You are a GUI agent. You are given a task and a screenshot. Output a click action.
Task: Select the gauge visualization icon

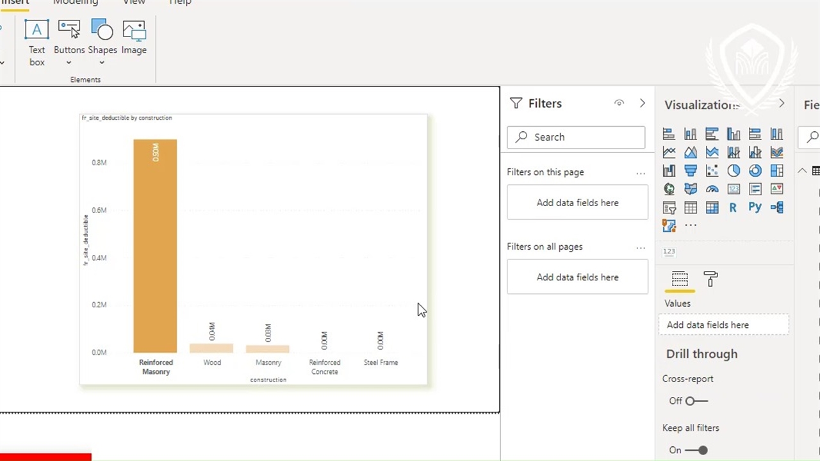[x=712, y=189]
